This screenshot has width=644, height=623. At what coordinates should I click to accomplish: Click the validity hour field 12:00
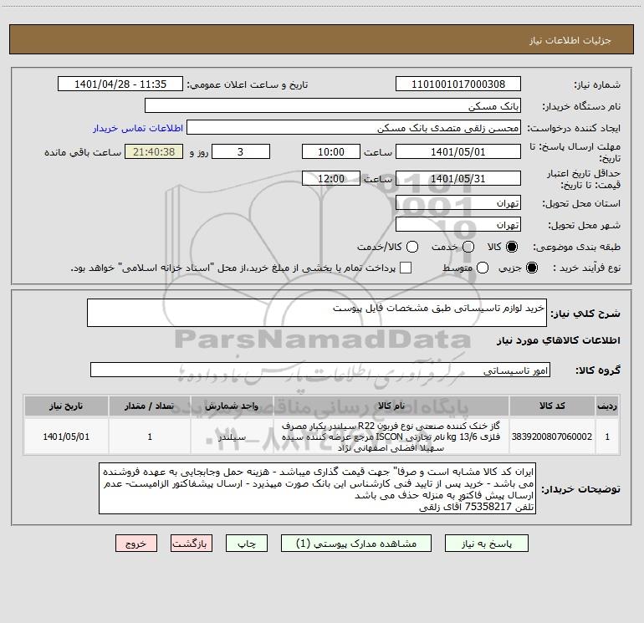tap(331, 178)
